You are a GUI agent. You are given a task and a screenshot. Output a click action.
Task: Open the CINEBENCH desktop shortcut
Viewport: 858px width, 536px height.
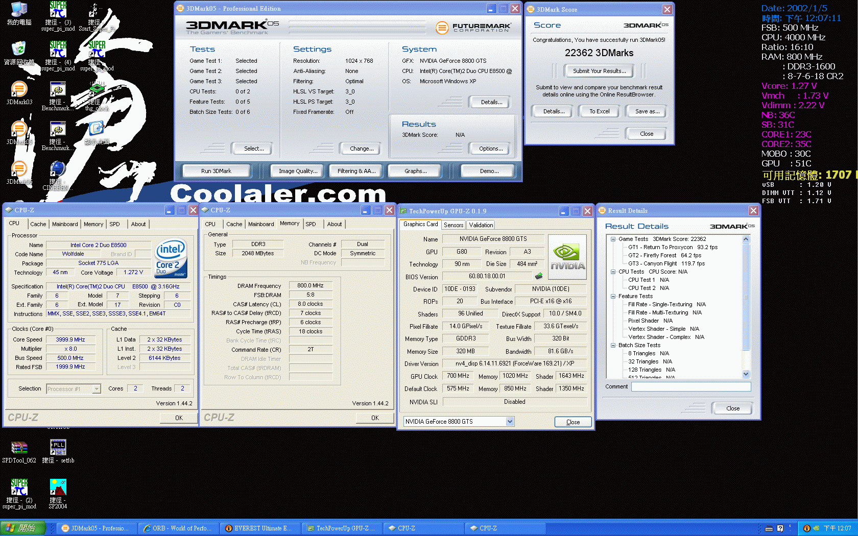(x=58, y=175)
